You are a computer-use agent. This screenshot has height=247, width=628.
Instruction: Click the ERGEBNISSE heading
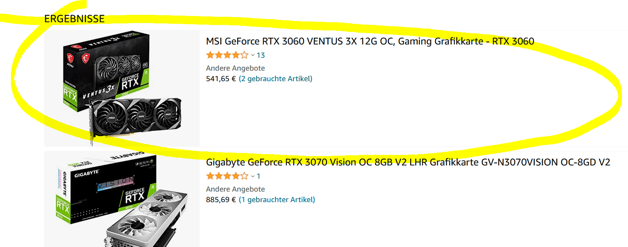point(74,19)
